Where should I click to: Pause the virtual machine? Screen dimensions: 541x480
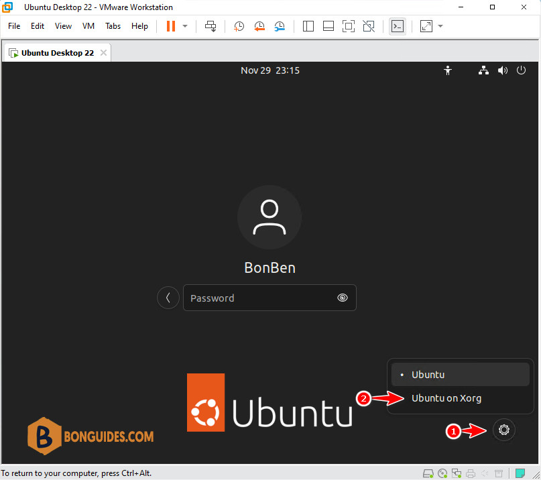pyautogui.click(x=171, y=26)
